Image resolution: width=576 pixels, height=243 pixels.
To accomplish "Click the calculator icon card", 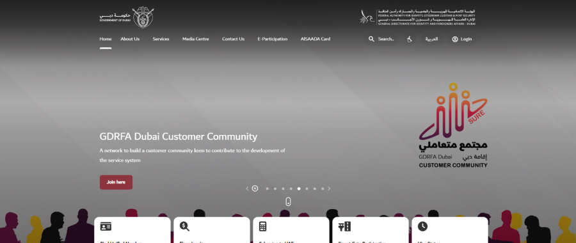I will point(262,226).
